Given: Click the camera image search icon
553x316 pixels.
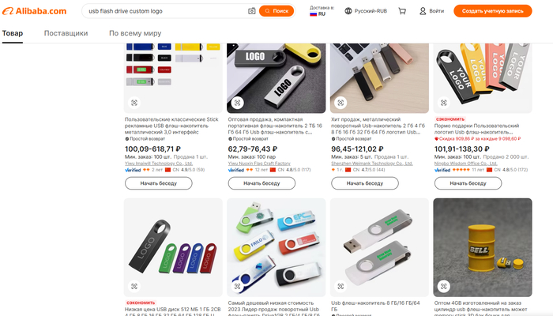Looking at the screenshot, I should pos(251,11).
